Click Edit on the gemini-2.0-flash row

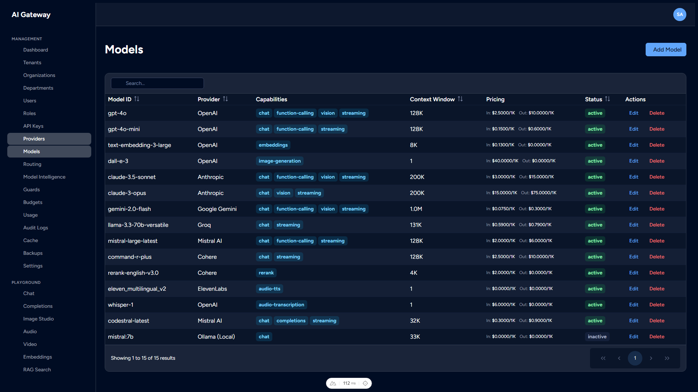pyautogui.click(x=633, y=209)
